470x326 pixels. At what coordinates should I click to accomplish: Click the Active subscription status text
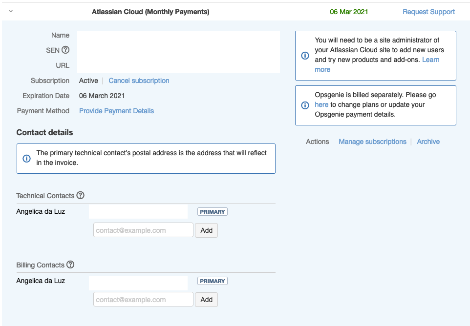(x=88, y=81)
